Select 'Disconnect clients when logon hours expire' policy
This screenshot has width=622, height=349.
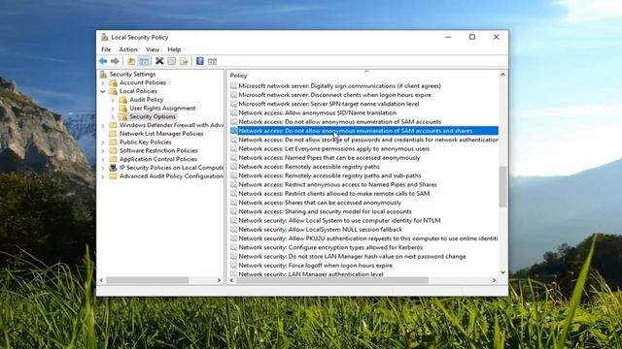pos(334,95)
